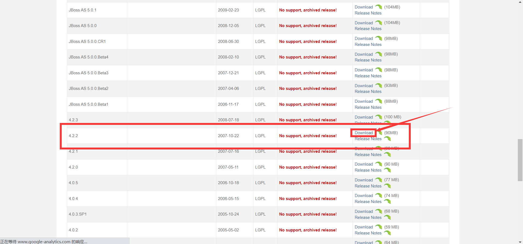Screen dimensions: 523x244
Task: Open Release Notes for JBoss AS 5.0.0
Action: pos(368,29)
